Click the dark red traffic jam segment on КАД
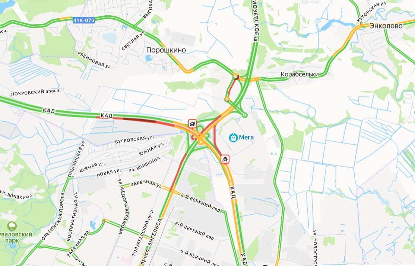The height and width of the screenshot is (266, 415). (139, 120)
